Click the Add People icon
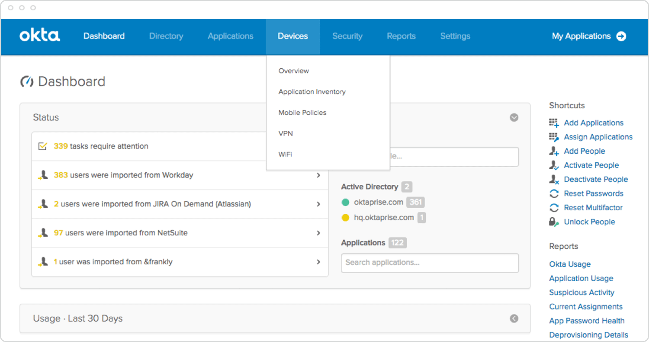The image size is (649, 342). [x=554, y=151]
